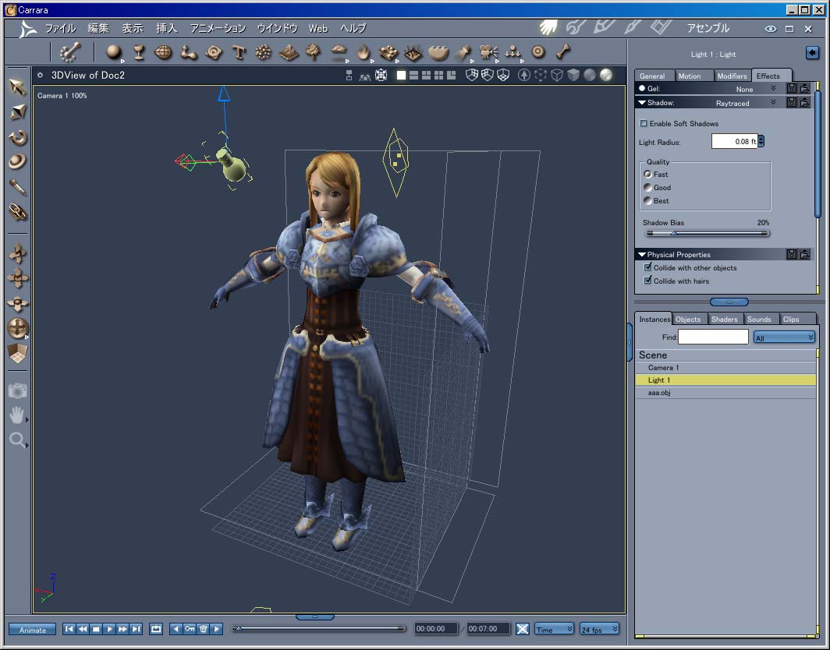
Task: Insert a bone with bone tool
Action: coord(563,51)
